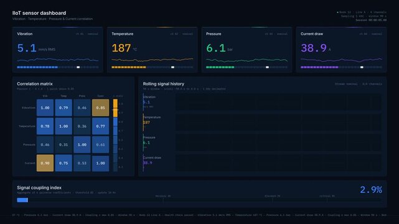Click the Current row label in matrix

[30, 163]
